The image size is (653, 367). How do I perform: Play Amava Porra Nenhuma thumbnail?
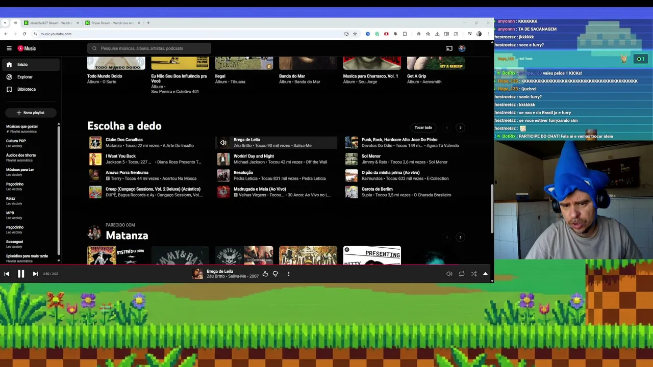(95, 175)
